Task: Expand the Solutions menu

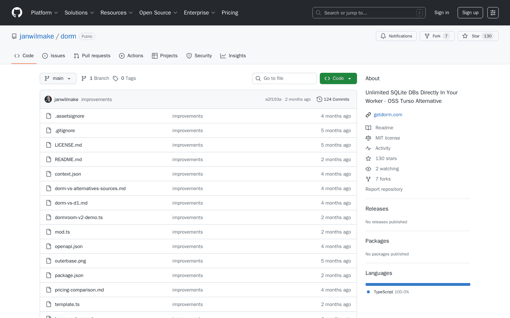Action: coord(79,13)
